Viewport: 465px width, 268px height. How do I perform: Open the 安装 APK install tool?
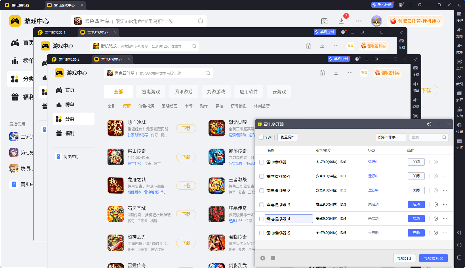pyautogui.click(x=459, y=112)
